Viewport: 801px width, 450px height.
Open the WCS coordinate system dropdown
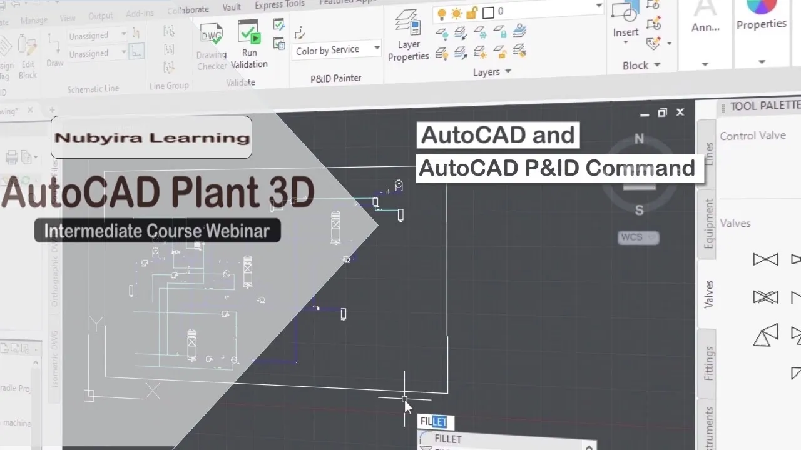638,237
